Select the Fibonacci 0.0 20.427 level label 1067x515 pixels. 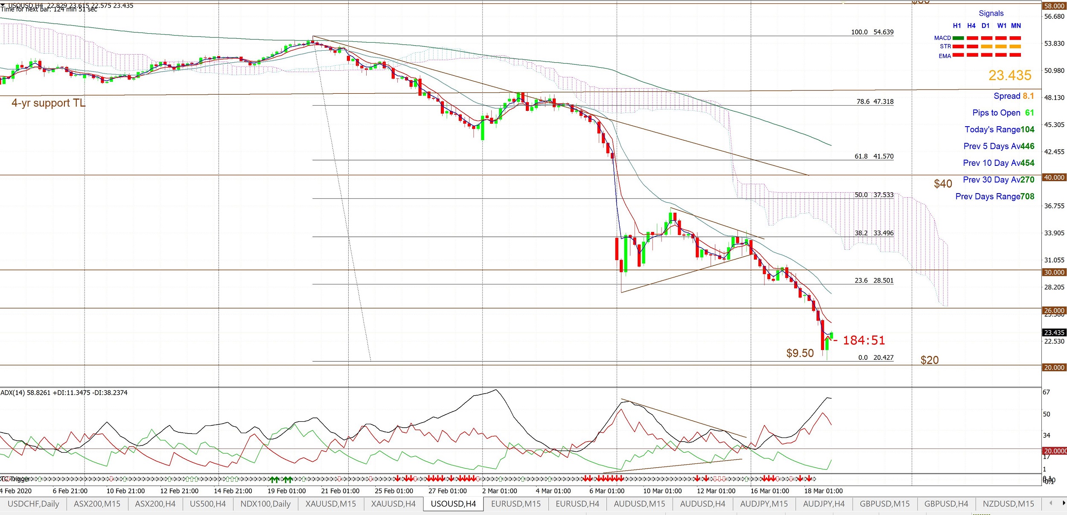click(x=876, y=358)
